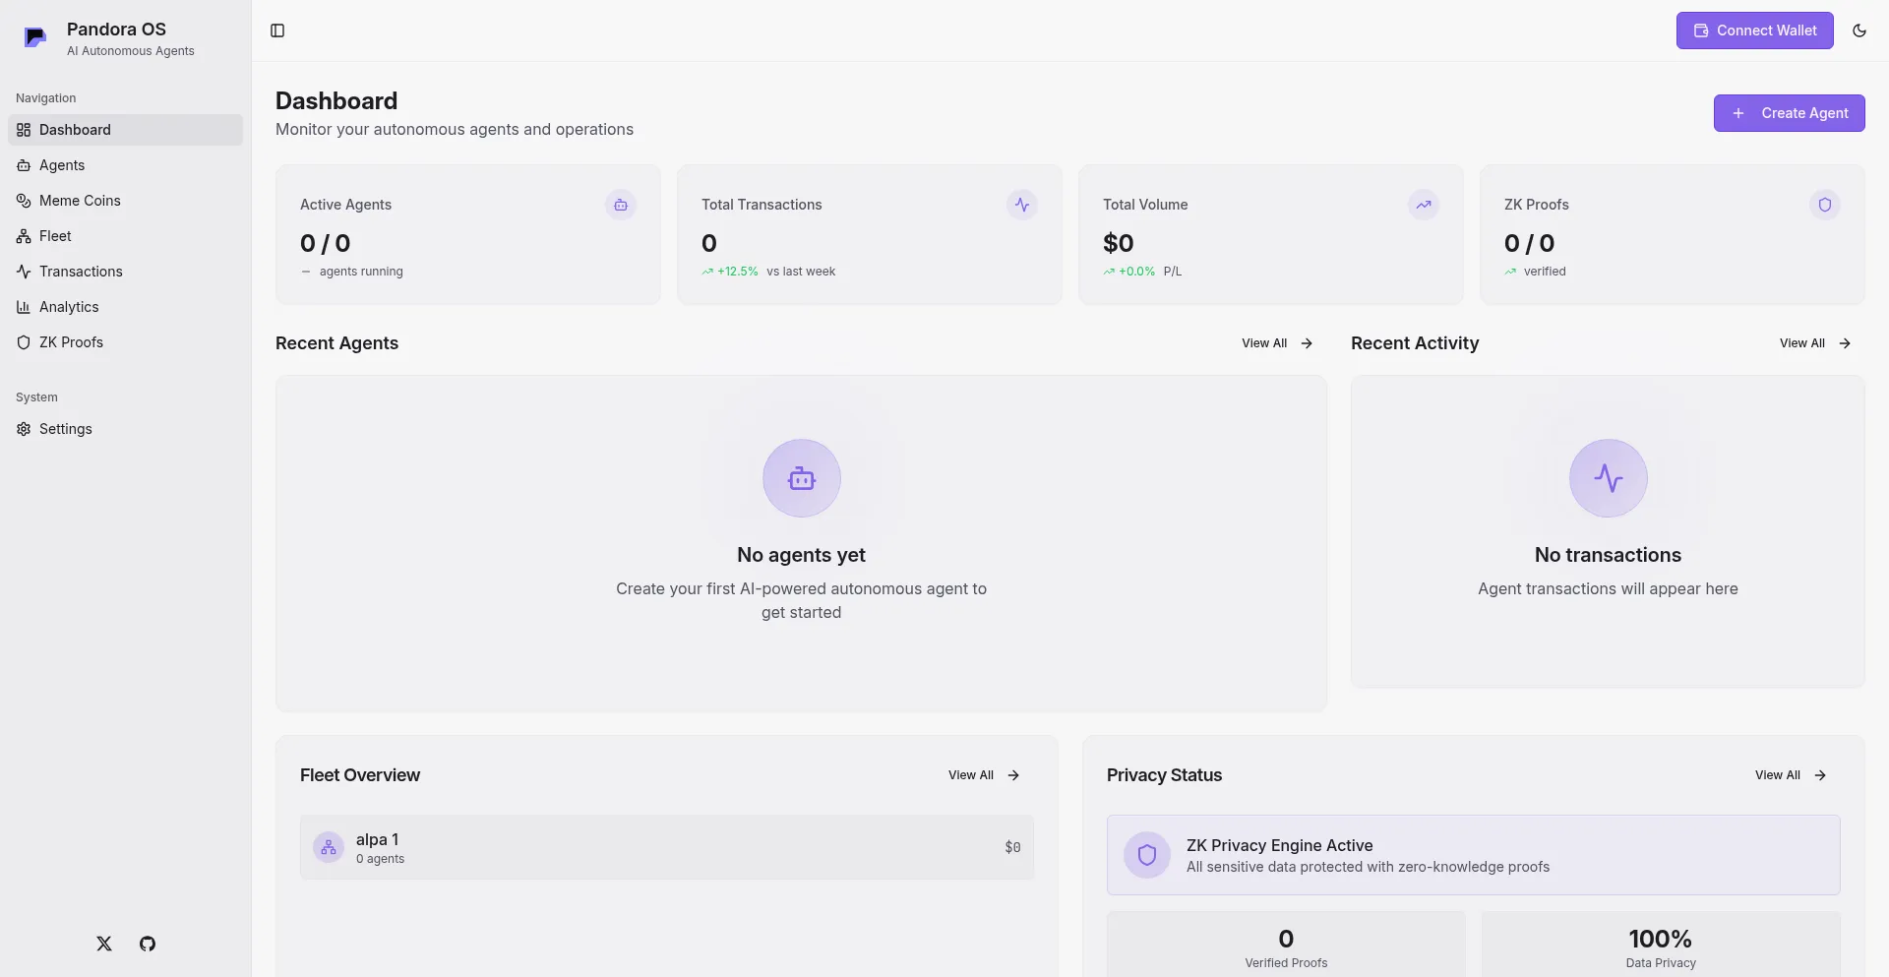Go to Meme Coins in navigation

point(80,201)
